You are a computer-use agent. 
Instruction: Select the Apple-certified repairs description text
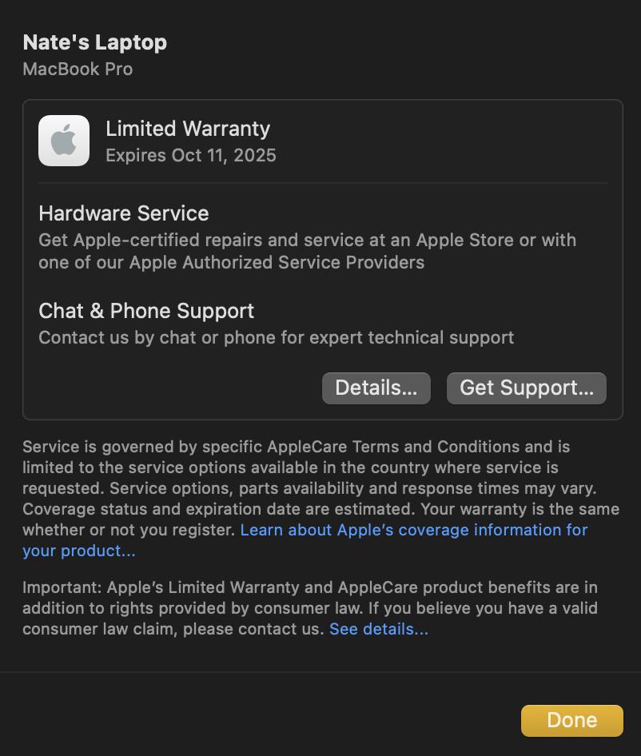coord(307,251)
